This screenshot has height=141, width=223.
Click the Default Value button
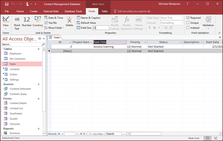[86, 23]
